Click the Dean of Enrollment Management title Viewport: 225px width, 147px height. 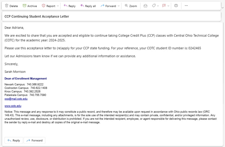pos(25,78)
